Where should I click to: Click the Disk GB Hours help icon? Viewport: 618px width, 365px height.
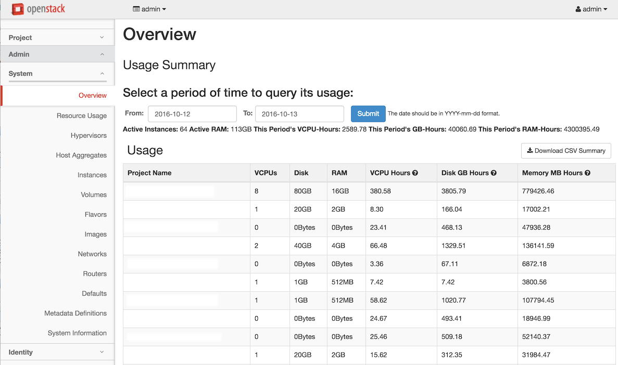pyautogui.click(x=494, y=173)
